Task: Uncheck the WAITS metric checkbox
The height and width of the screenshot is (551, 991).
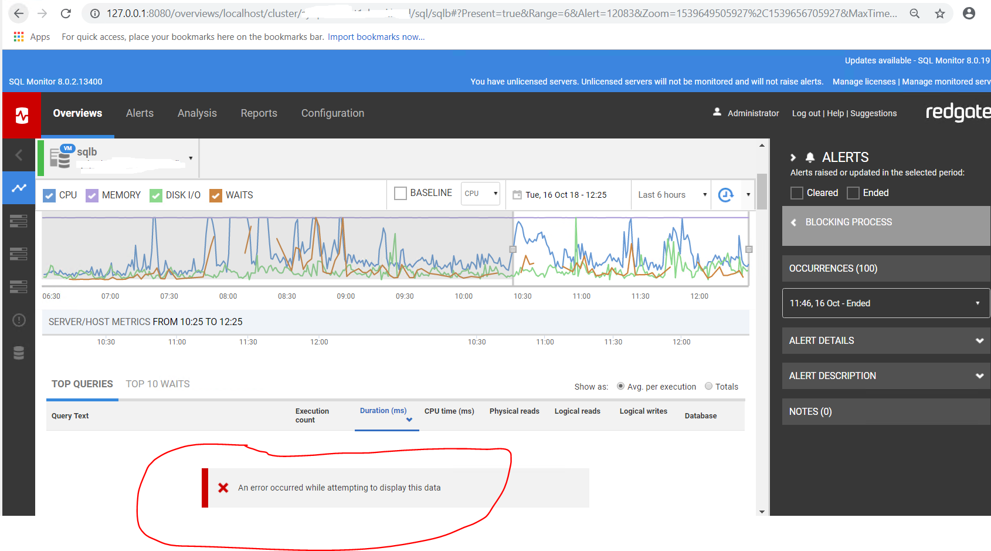Action: coord(216,195)
